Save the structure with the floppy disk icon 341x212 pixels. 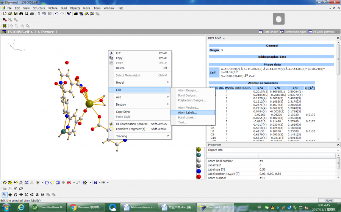click(16, 14)
